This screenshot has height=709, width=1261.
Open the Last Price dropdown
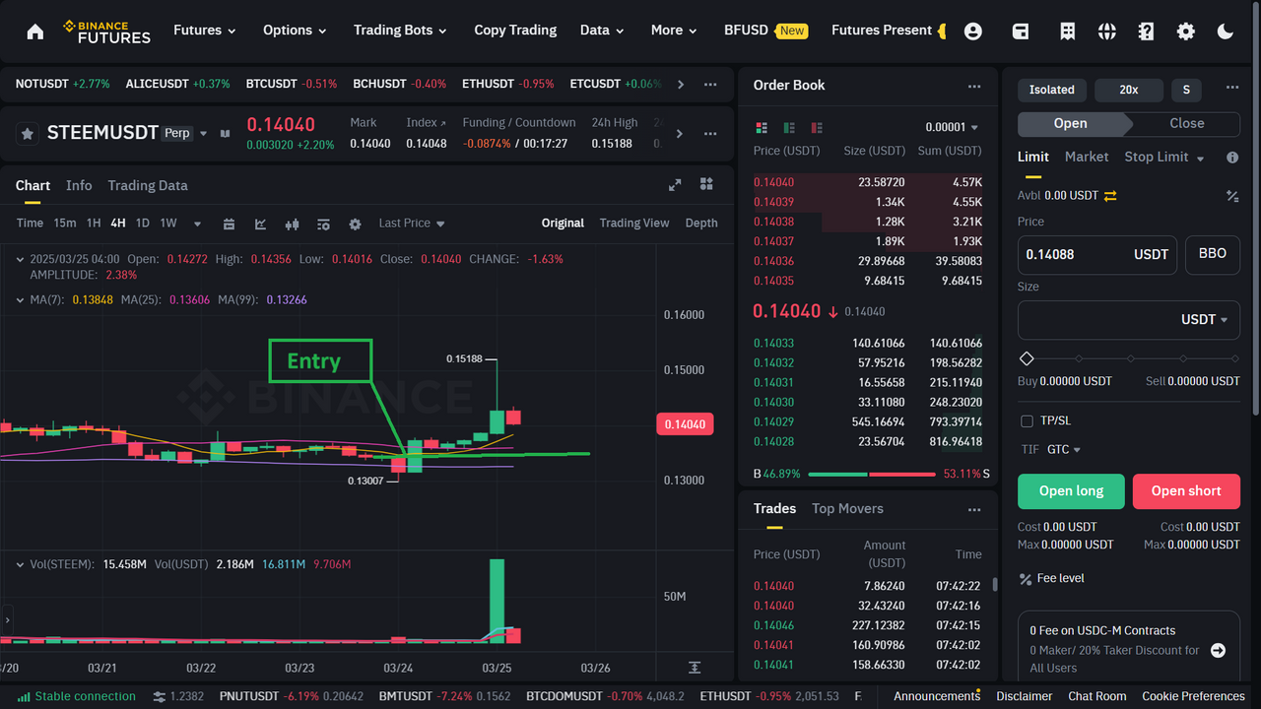pyautogui.click(x=412, y=224)
